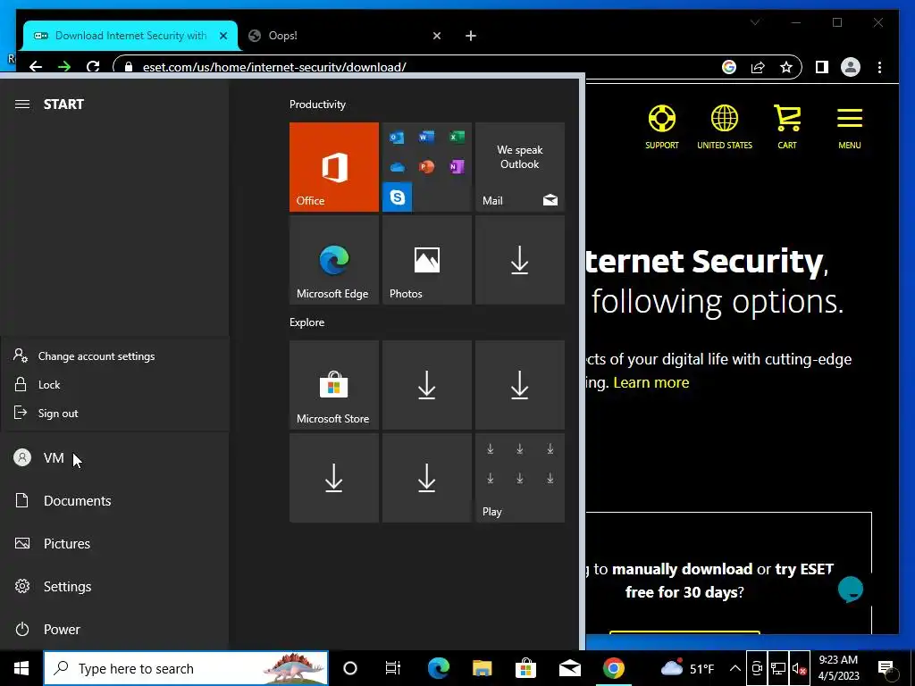
Task: Open the weather widget showing 51°F
Action: click(x=687, y=668)
